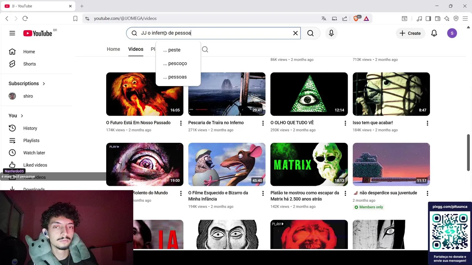Open options for O OLHO QUE TUDO VÊ
The image size is (472, 265).
[x=345, y=123]
